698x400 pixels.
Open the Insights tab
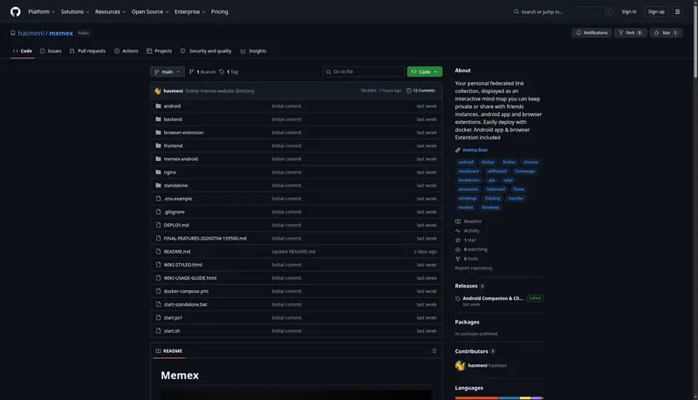click(x=253, y=51)
